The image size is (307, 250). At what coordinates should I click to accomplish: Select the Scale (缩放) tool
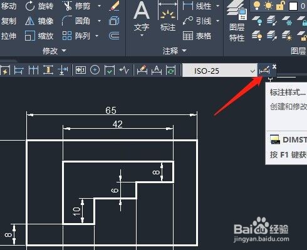pos(39,36)
